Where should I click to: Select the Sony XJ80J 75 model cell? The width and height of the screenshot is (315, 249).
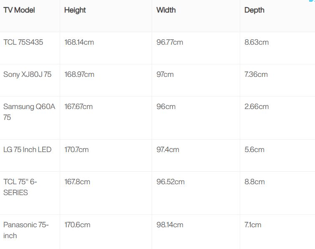coord(27,74)
